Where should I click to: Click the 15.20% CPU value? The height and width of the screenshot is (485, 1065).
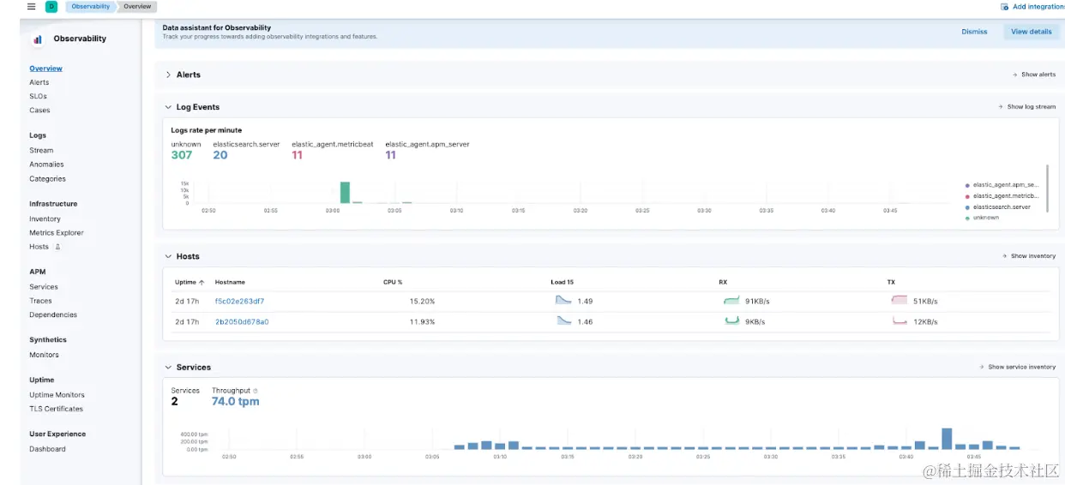click(422, 302)
